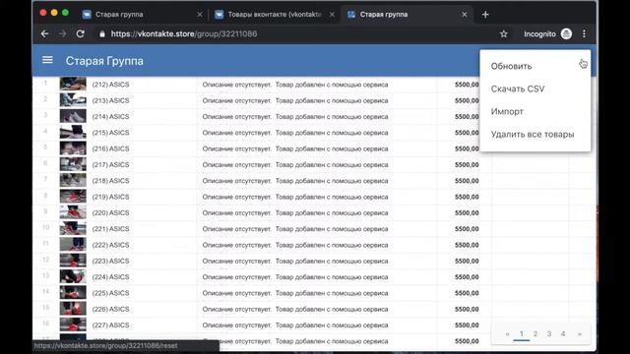Screen dimensions: 630x354
Task: Close the Товары вконтакте tab
Action: point(332,15)
